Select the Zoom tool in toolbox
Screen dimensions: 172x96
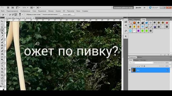[x=2, y=84]
